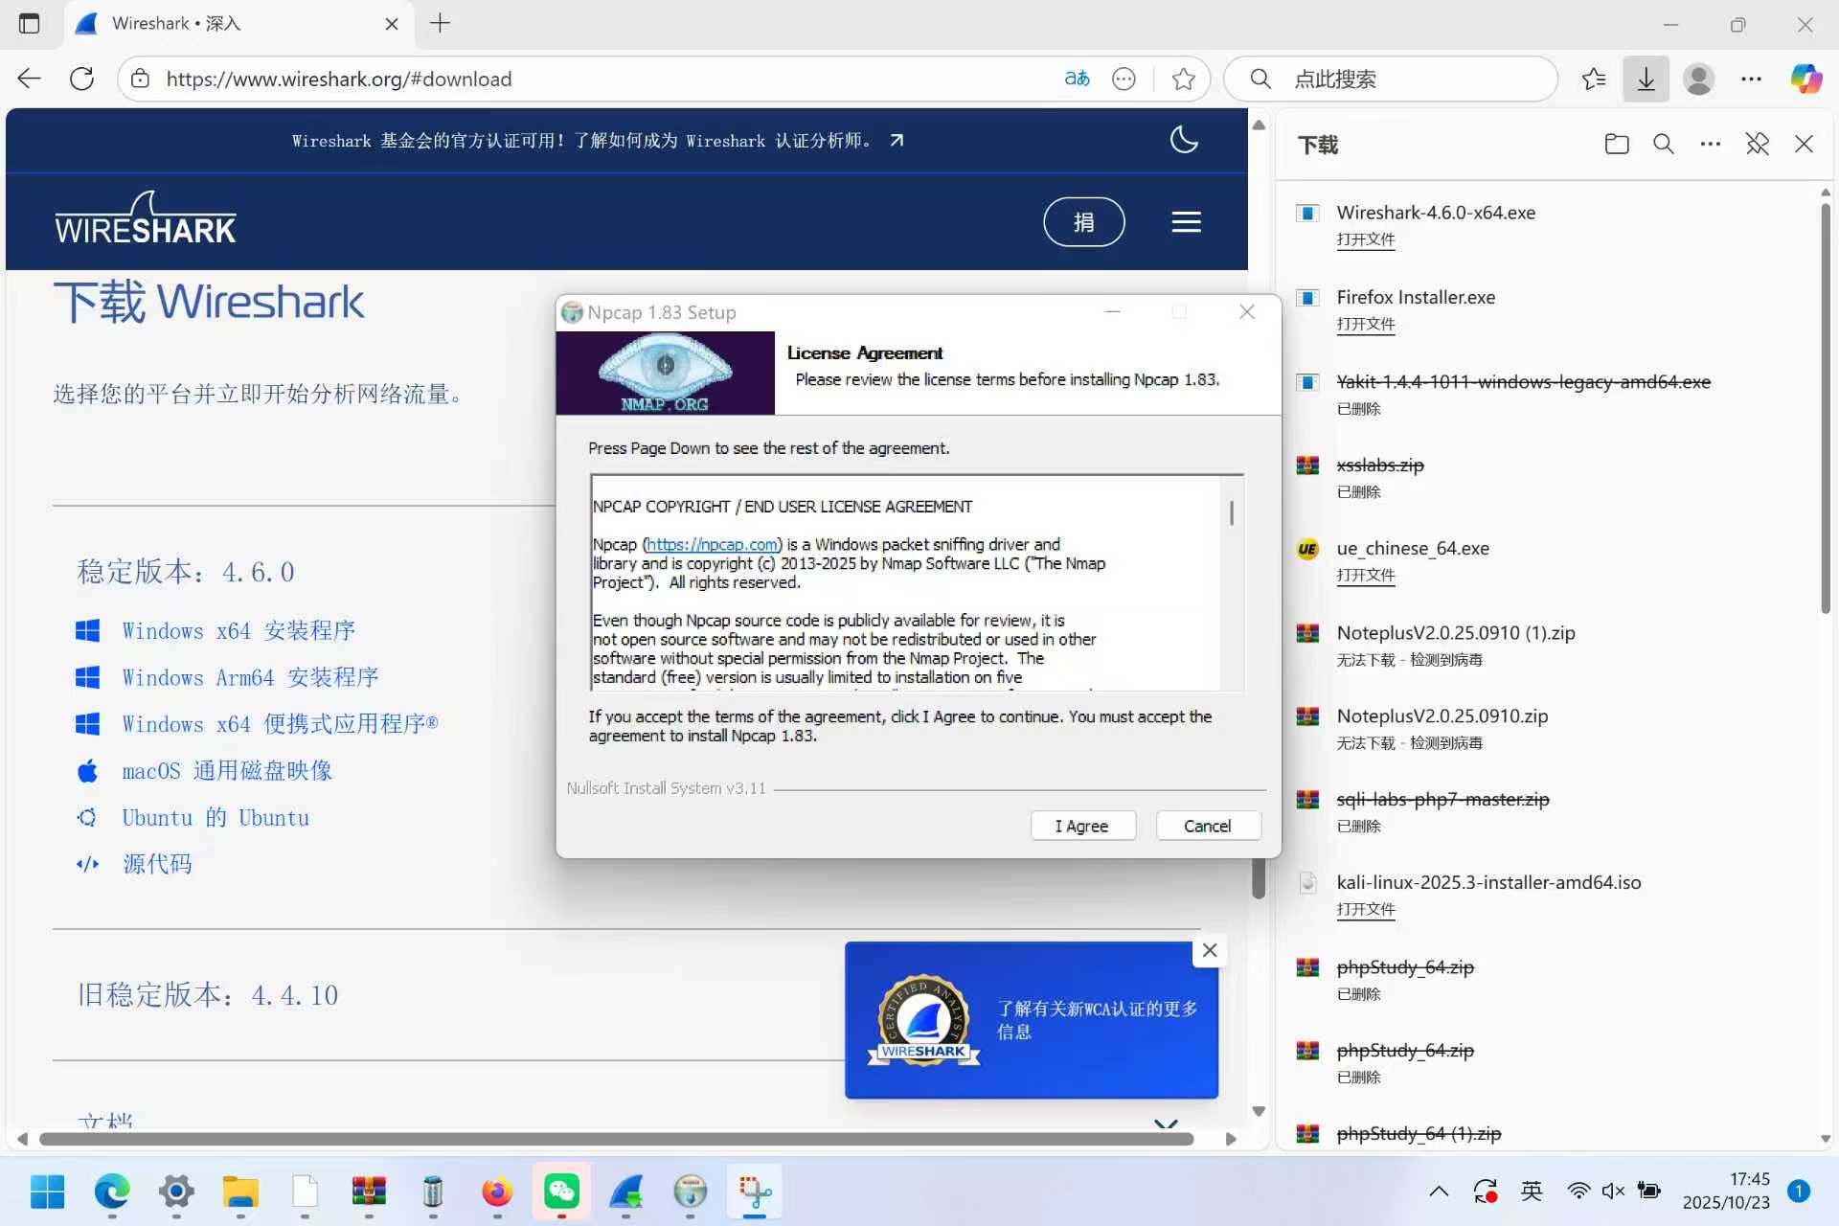Toggle the dark mode moon icon

pos(1184,140)
